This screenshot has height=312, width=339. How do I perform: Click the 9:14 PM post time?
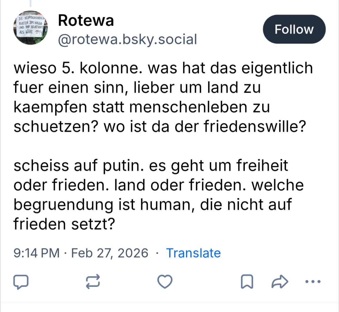(36, 253)
